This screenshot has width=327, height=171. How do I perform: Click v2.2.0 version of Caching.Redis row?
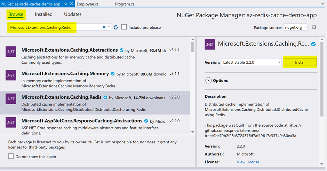pos(174,97)
